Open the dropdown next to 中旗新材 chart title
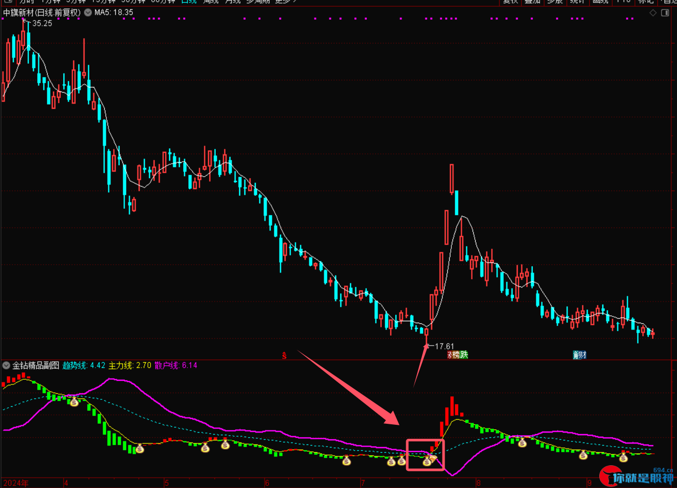 tap(87, 12)
